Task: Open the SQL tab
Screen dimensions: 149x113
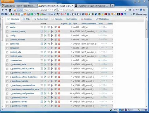Action: tap(26, 19)
